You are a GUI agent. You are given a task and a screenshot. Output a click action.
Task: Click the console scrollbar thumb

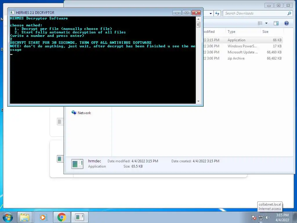(x=198, y=25)
